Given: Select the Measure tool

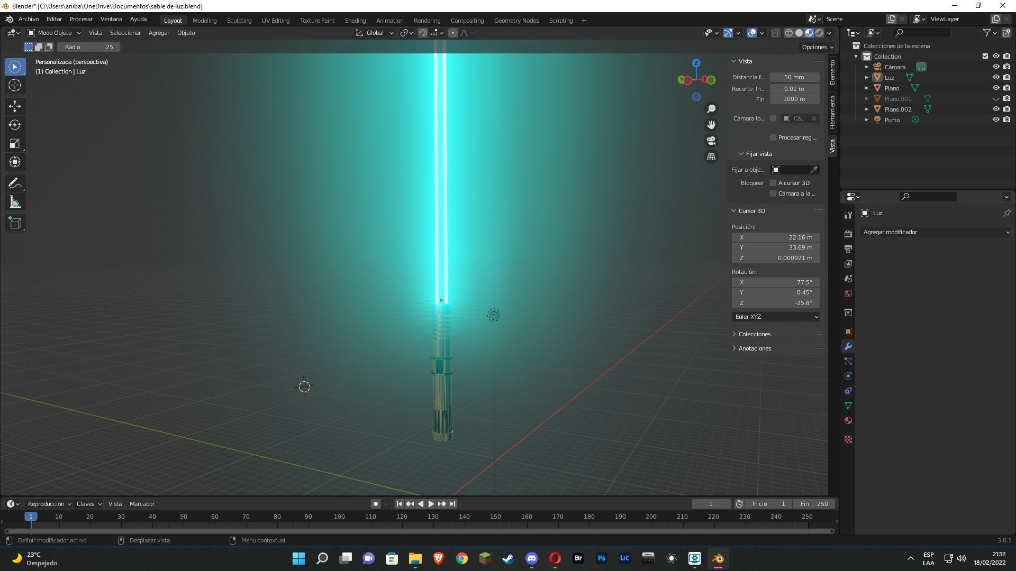Looking at the screenshot, I should click(15, 202).
